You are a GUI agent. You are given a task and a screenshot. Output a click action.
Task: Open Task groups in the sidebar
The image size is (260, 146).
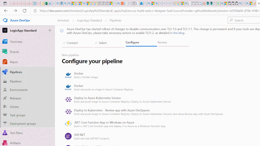click(18, 115)
